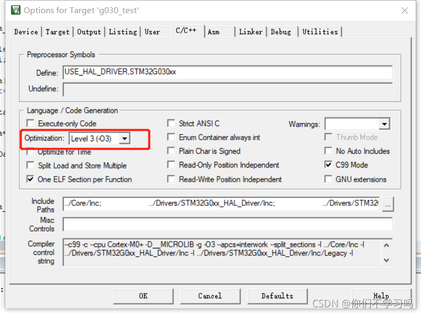Click the OK button
The width and height of the screenshot is (421, 313).
click(x=143, y=296)
